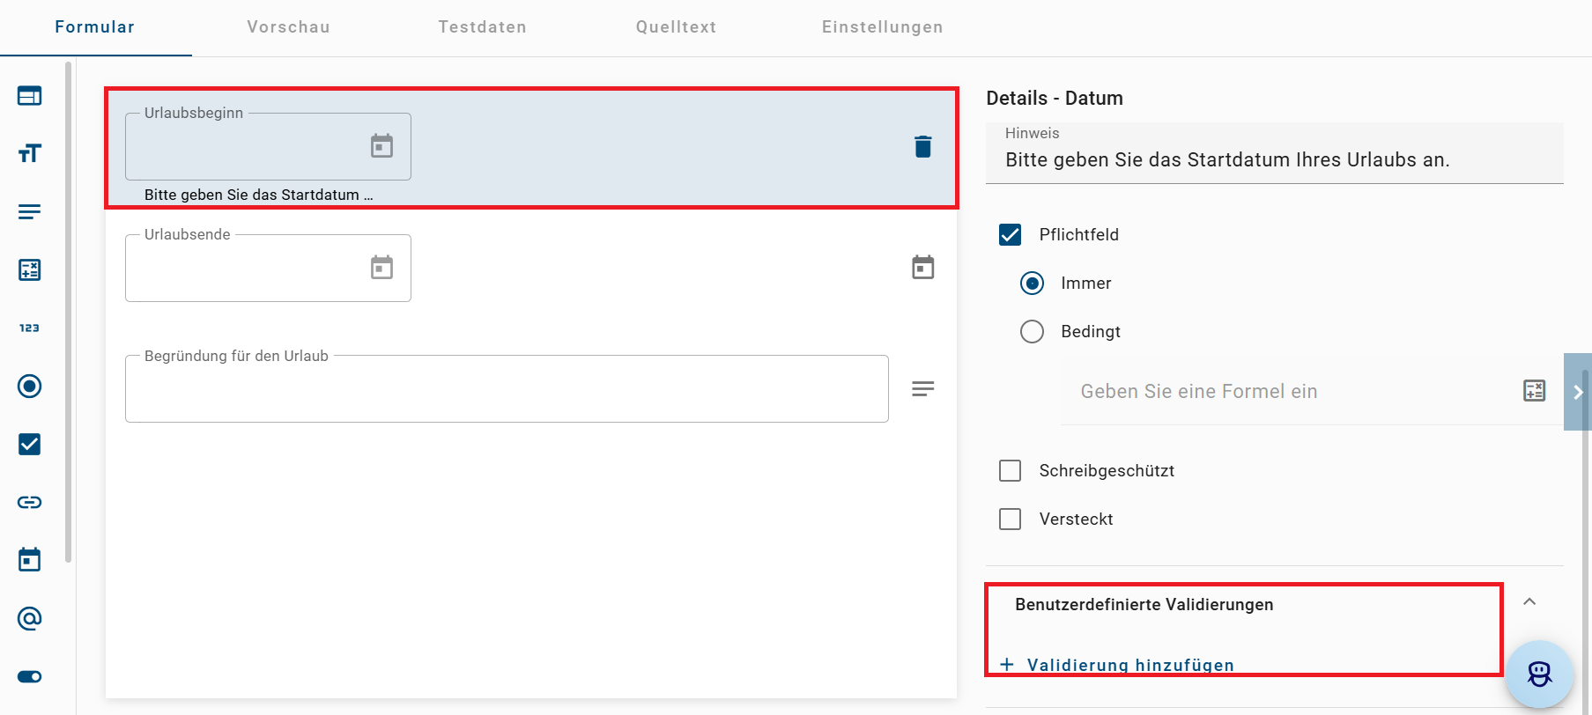
Task: Add a calculation field from sidebar
Action: pos(29,269)
